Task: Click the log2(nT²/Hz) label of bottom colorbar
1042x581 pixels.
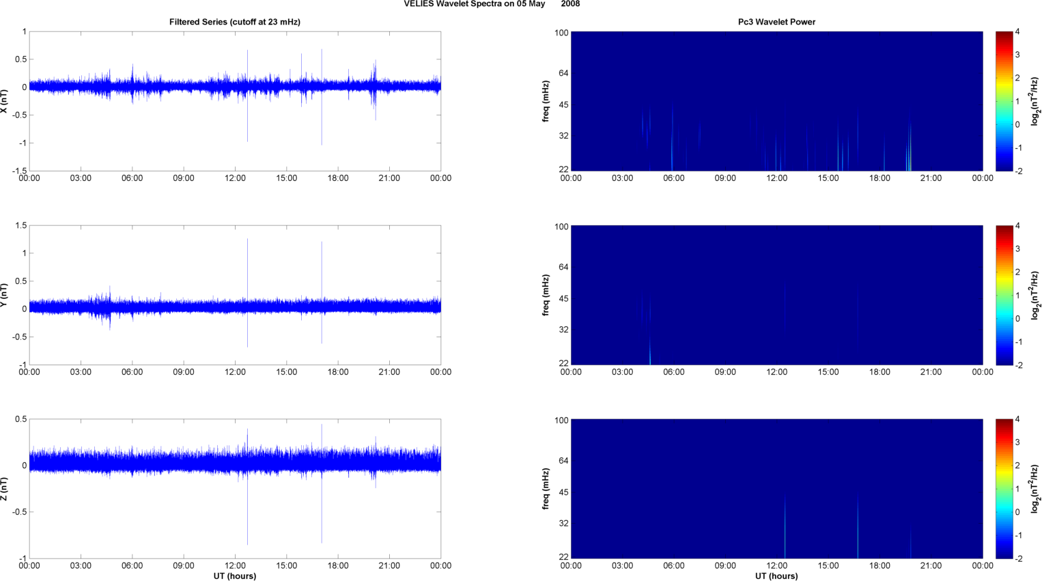Action: pyautogui.click(x=1035, y=489)
